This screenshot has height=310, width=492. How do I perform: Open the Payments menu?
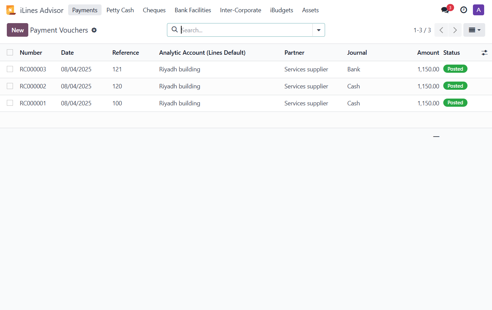pyautogui.click(x=85, y=10)
